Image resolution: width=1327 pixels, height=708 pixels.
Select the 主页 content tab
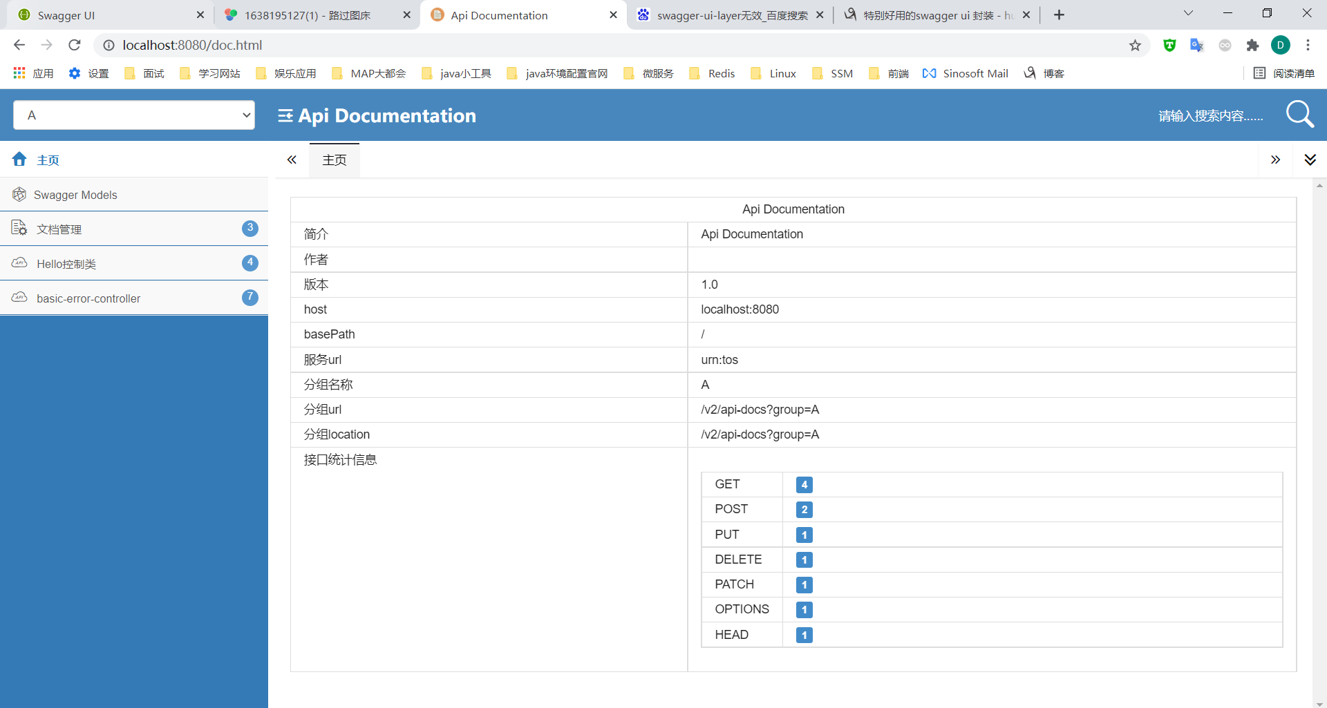coord(335,160)
